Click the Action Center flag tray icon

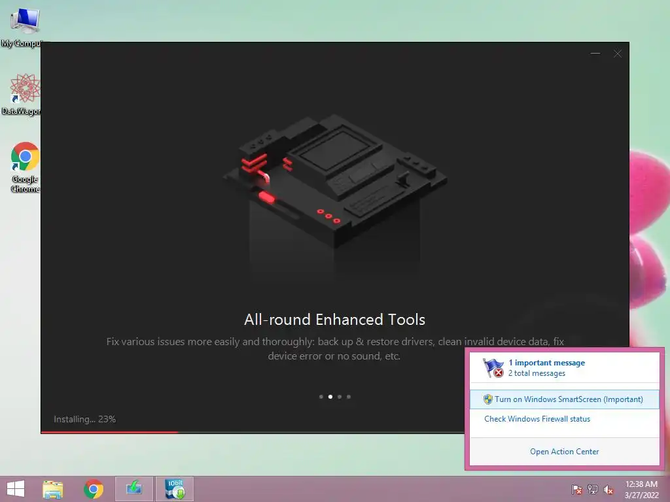[x=576, y=490]
